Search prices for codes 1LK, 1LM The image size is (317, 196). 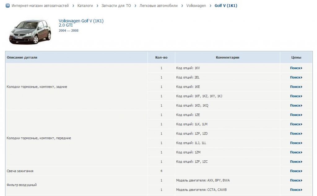tap(296, 124)
